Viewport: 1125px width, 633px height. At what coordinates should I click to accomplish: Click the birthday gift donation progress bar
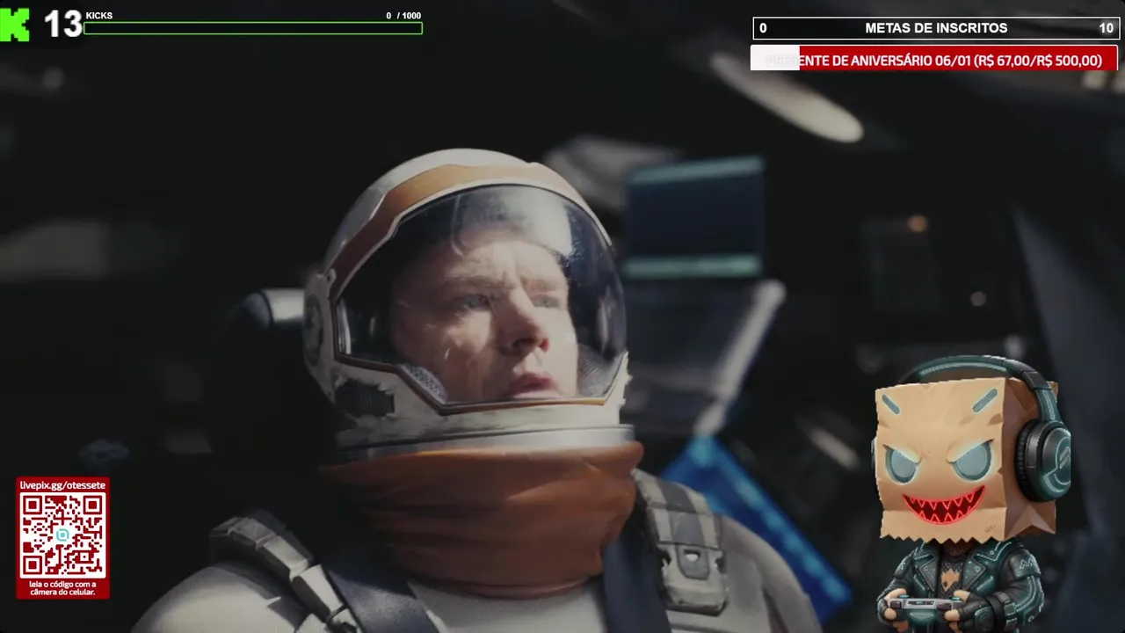tap(933, 60)
